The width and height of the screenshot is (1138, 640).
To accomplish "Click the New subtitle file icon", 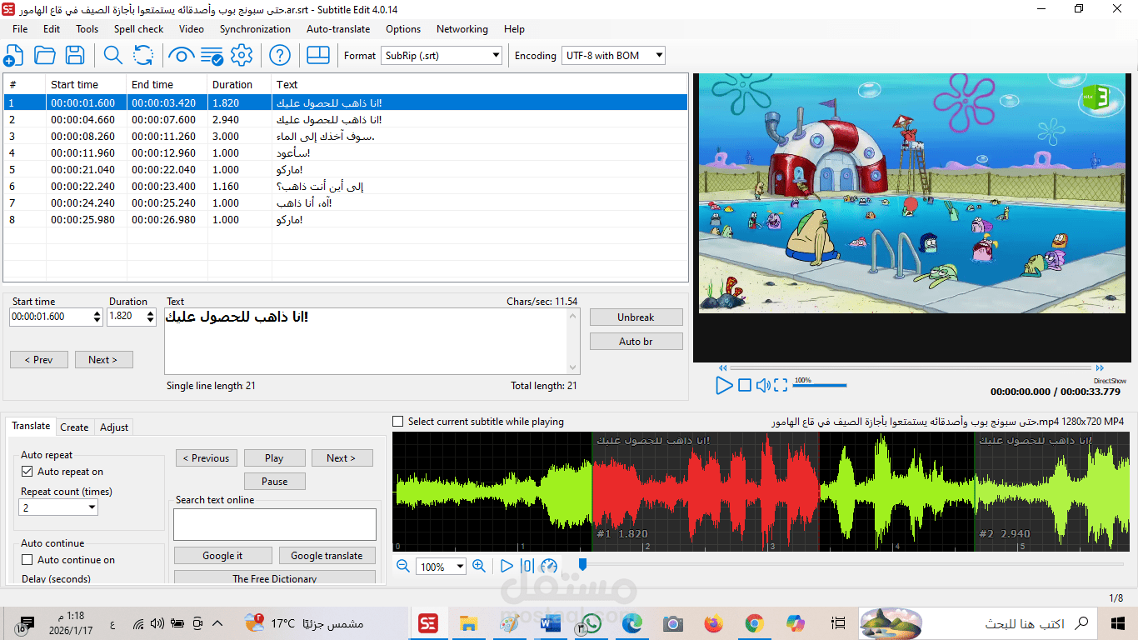I will (13, 56).
